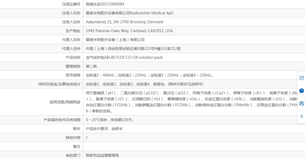Click the 代理人住所 row label
This screenshot has width=305, height=159.
[x=71, y=49]
